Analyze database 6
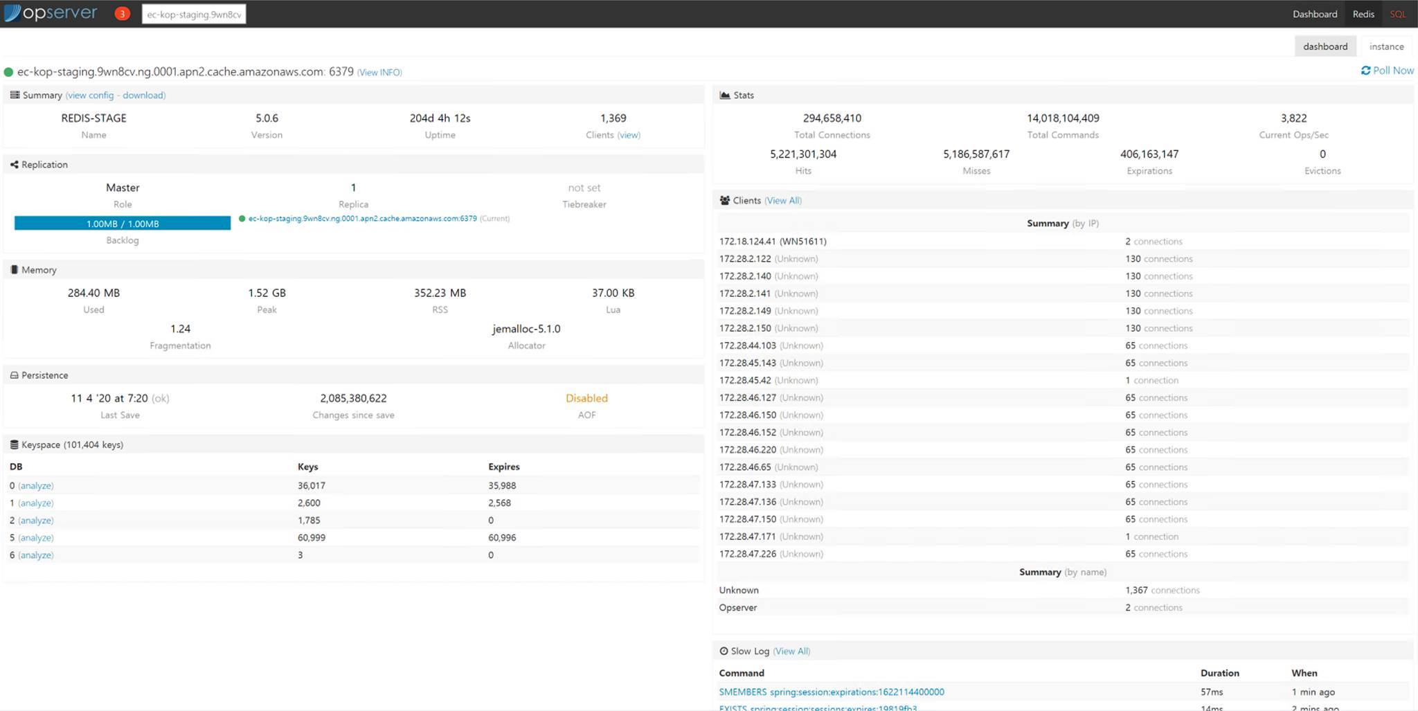This screenshot has width=1418, height=711. (x=35, y=555)
